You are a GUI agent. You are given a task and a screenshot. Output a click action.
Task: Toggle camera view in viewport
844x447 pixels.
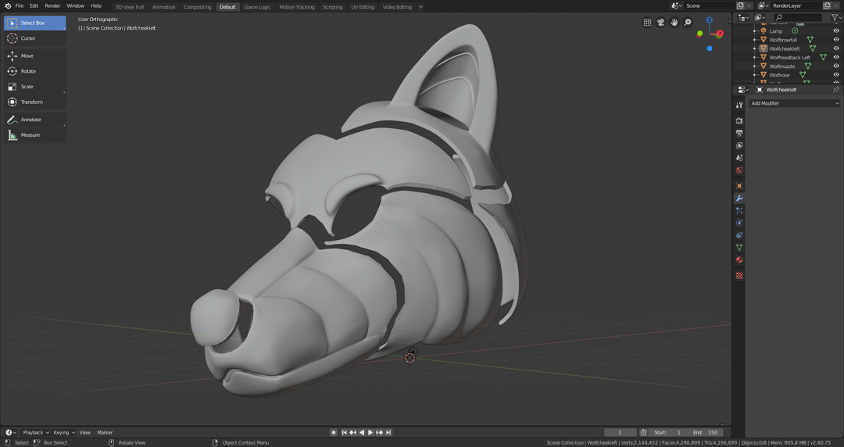[x=661, y=23]
